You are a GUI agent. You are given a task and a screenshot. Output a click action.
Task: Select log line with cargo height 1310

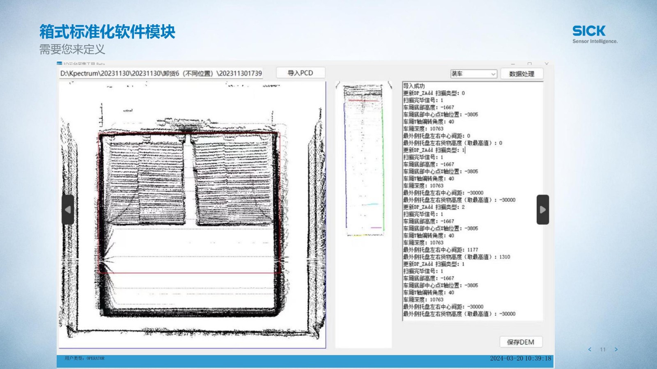point(456,257)
